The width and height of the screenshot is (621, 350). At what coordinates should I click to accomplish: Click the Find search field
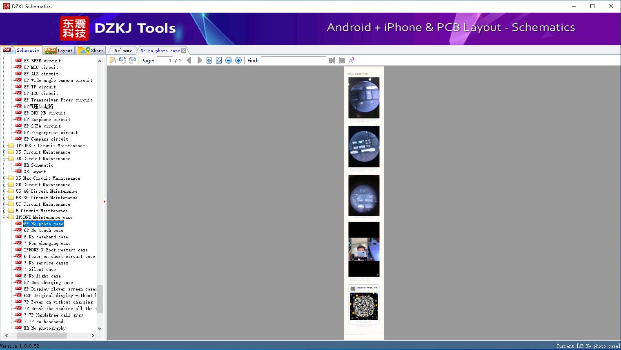[x=294, y=60]
